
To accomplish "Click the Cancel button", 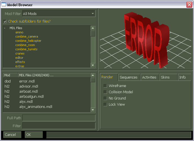I will point(12,135).
